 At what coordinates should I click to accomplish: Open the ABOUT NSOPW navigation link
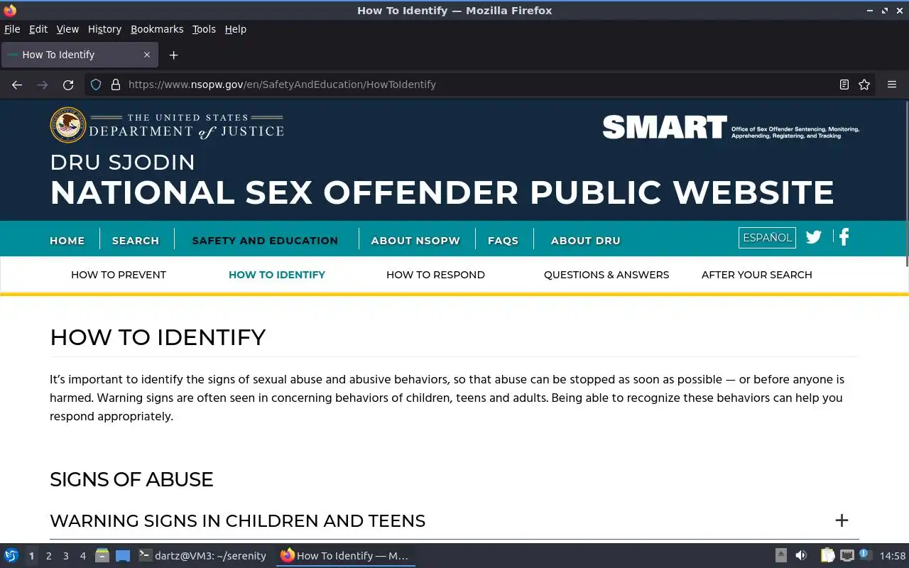pyautogui.click(x=415, y=241)
